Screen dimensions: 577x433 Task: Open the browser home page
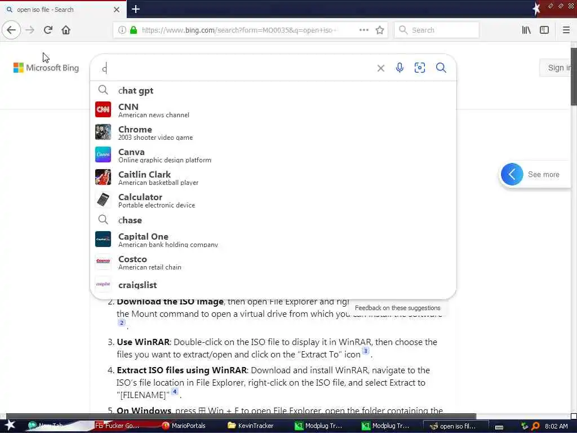66,30
